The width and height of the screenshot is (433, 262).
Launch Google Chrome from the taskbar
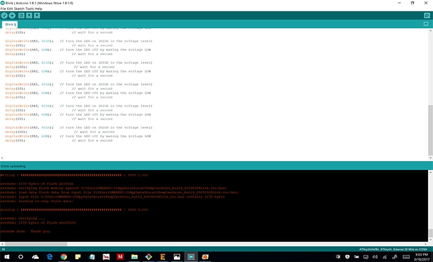coord(64,257)
